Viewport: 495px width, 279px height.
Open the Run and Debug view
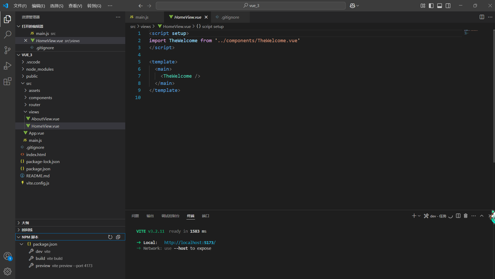(x=8, y=65)
